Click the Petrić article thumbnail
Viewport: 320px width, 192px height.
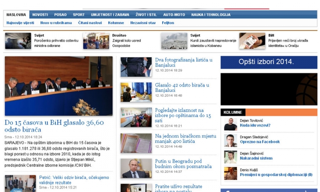(20, 183)
